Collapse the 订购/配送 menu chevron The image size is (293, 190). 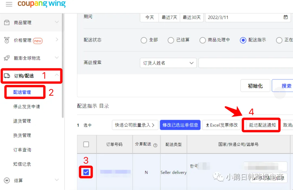[x=57, y=75]
